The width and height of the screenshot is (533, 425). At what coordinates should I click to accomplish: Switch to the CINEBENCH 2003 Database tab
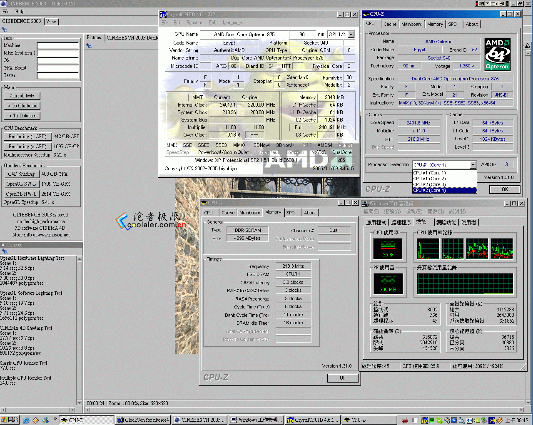pyautogui.click(x=132, y=38)
